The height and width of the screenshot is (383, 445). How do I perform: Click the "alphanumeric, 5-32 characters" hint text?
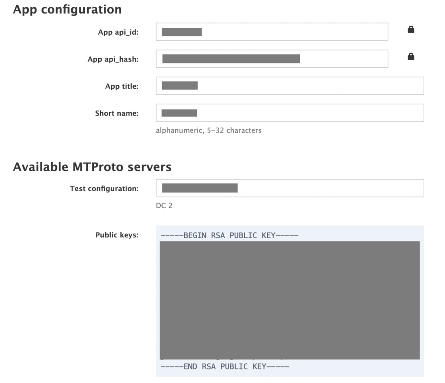(209, 130)
